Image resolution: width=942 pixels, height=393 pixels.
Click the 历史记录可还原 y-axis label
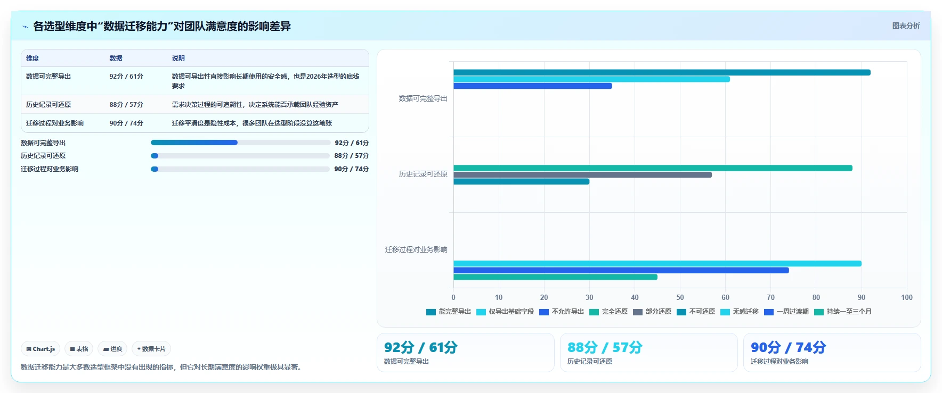click(423, 174)
